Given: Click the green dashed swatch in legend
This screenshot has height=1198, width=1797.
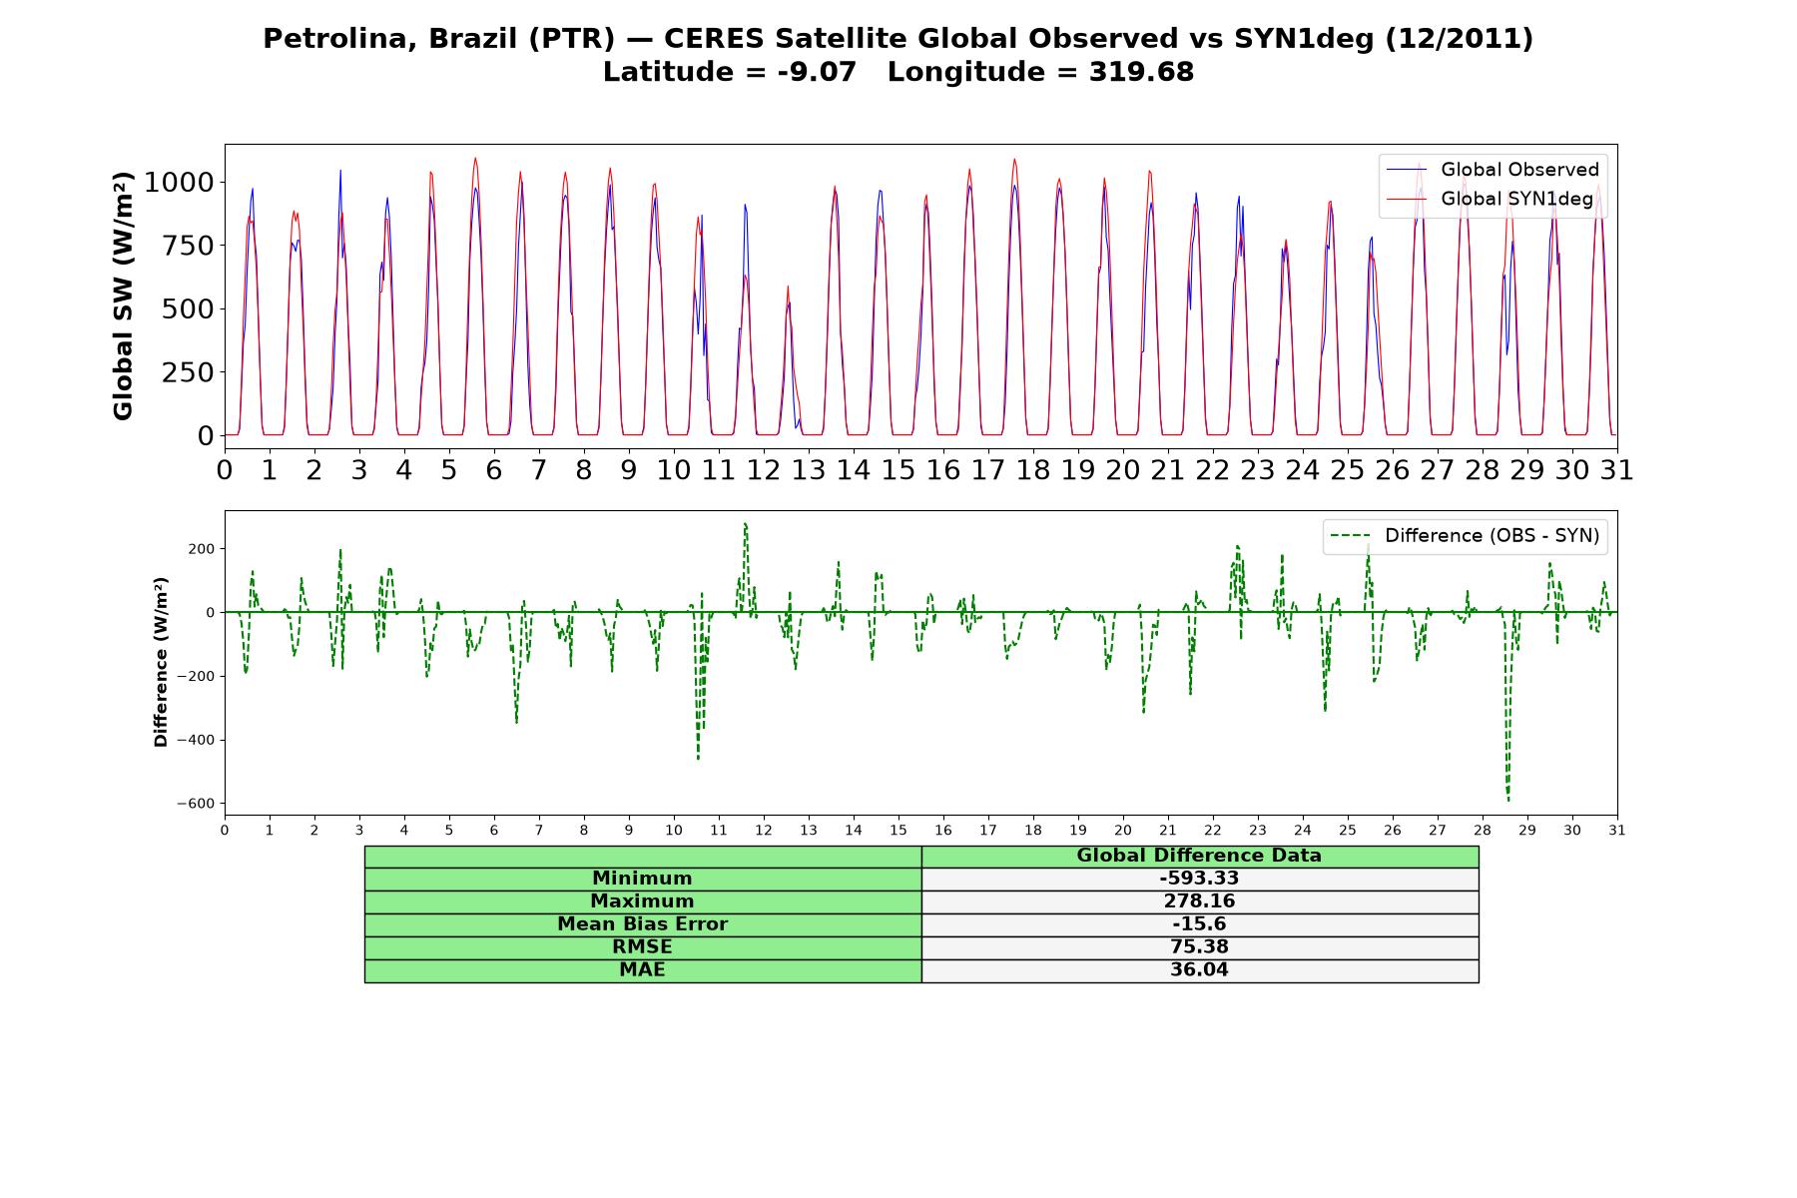Looking at the screenshot, I should point(1352,536).
